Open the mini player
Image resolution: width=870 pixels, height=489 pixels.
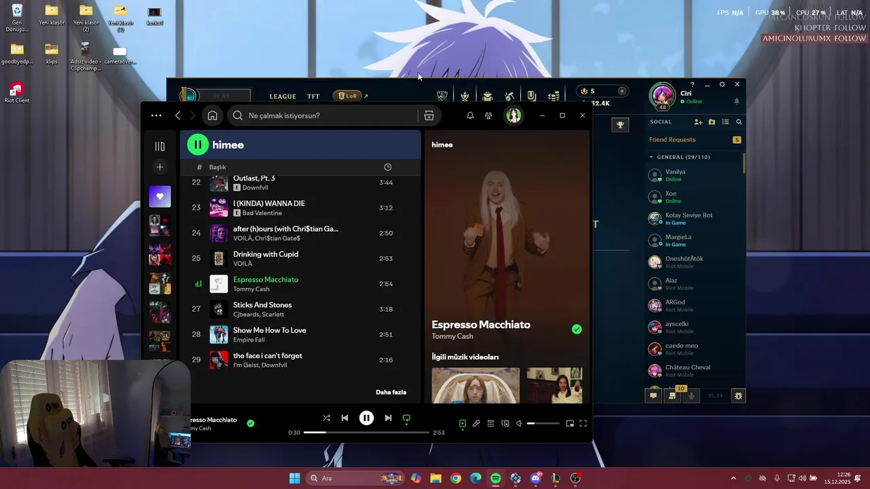[x=570, y=424]
